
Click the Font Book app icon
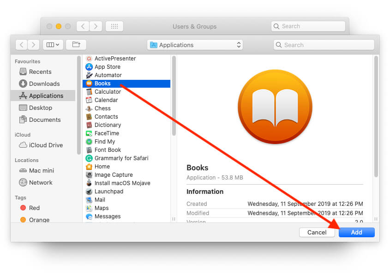click(x=89, y=150)
